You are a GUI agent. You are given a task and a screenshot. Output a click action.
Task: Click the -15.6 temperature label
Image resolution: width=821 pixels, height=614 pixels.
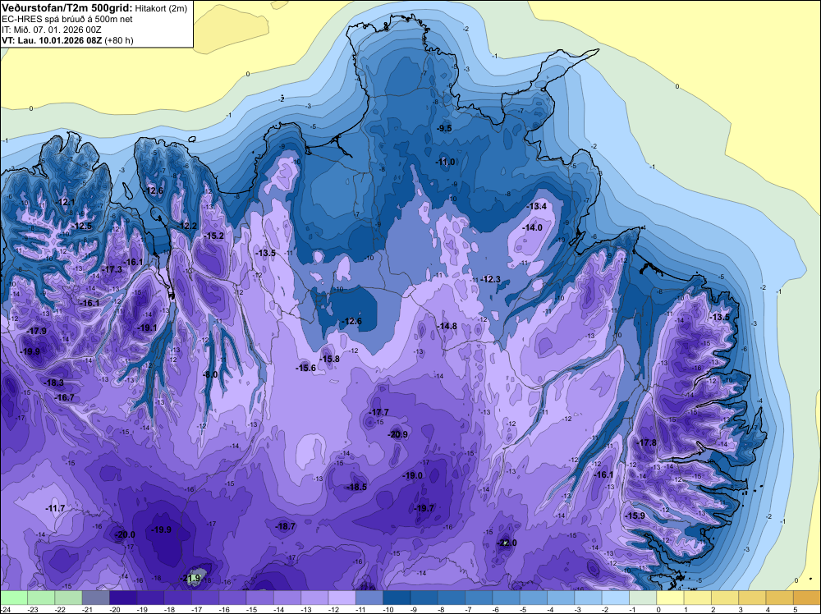(305, 368)
